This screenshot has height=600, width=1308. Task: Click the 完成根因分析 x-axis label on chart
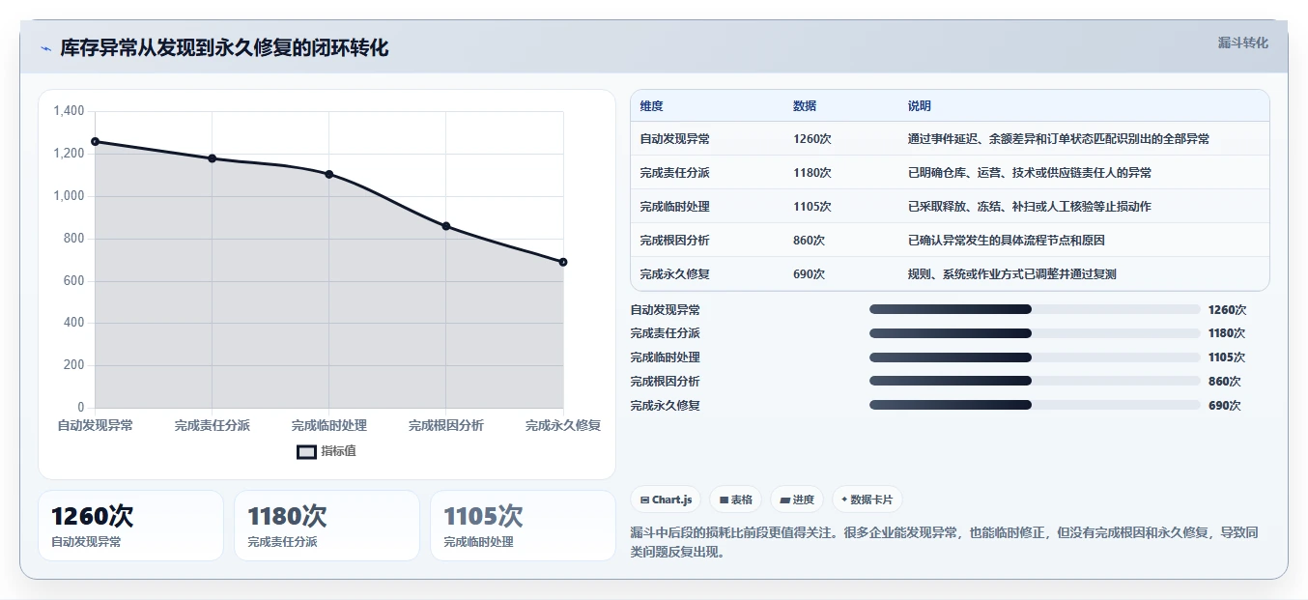446,425
